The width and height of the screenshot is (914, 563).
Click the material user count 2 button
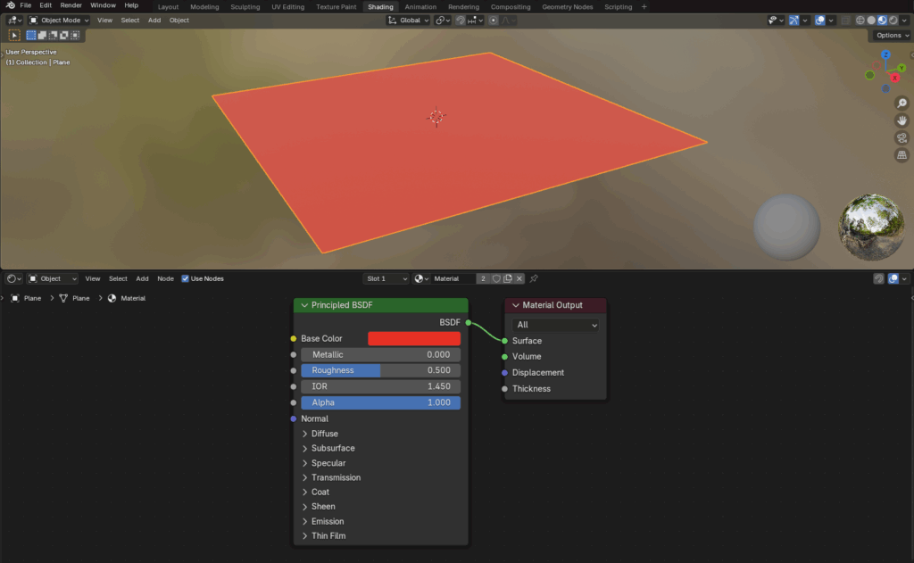(483, 278)
